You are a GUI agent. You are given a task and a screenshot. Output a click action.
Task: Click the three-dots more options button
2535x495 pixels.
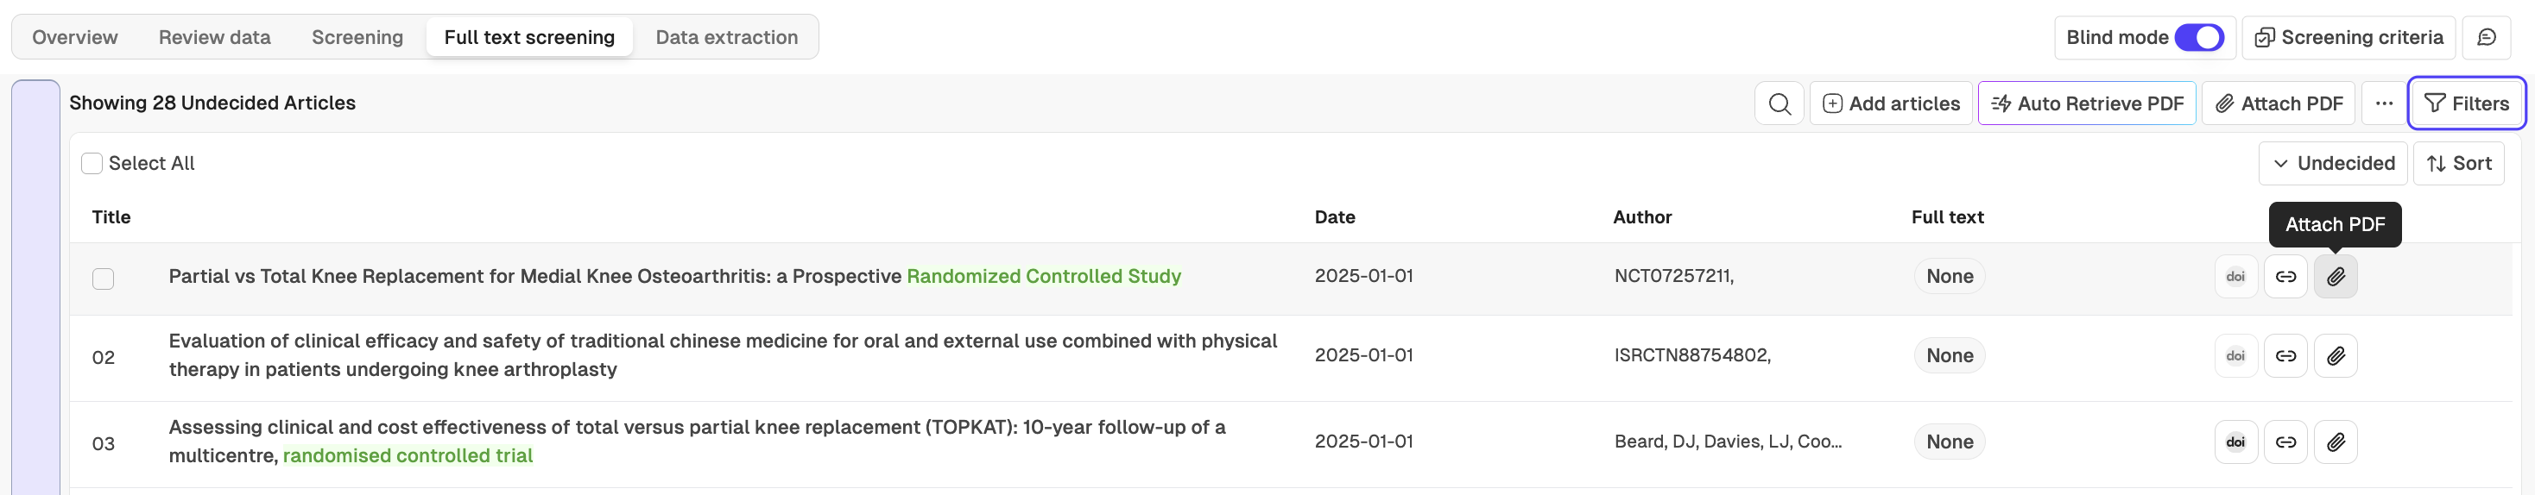[2382, 103]
